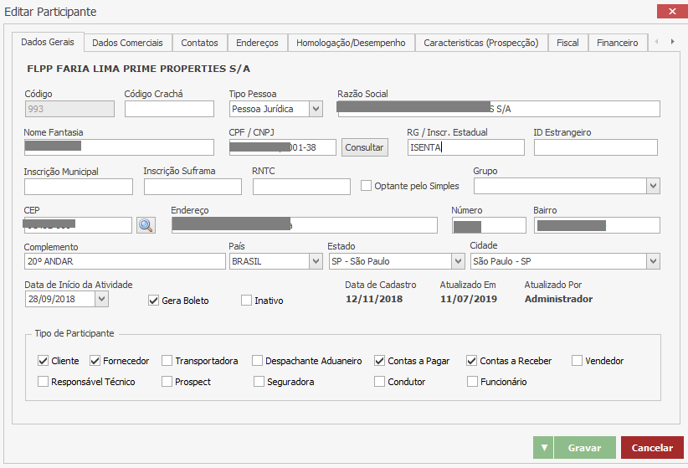This screenshot has height=468, width=688.
Task: Expand the Tipo Pessoa dropdown
Action: (315, 109)
